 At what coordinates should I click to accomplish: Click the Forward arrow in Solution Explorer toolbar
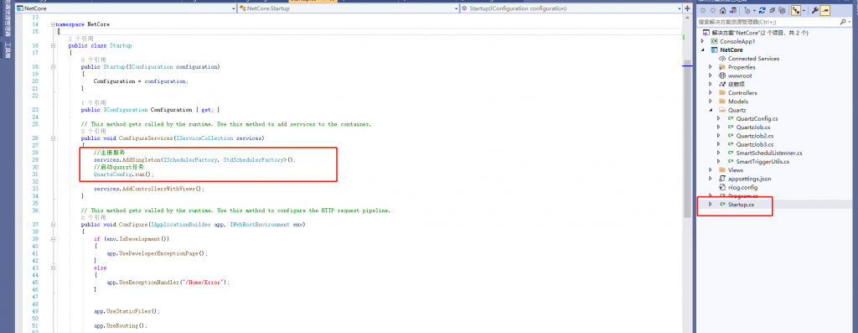click(x=713, y=10)
